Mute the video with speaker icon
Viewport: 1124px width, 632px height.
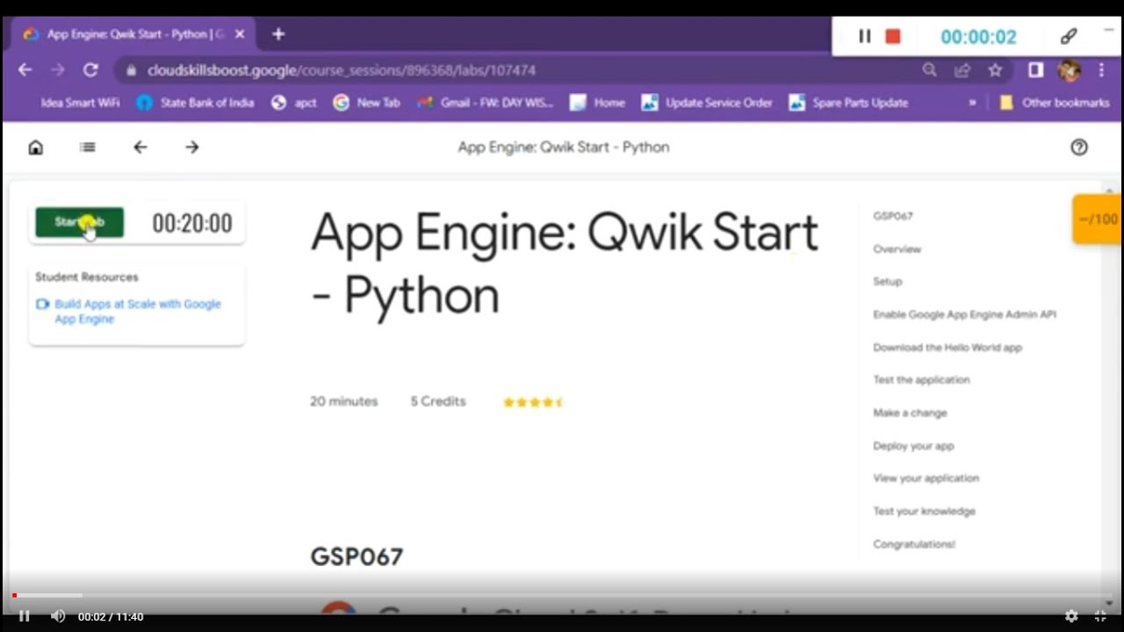pyautogui.click(x=58, y=616)
